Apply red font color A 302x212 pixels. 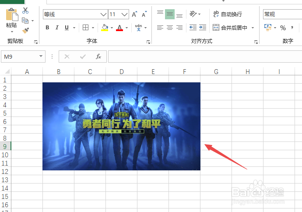(119, 28)
